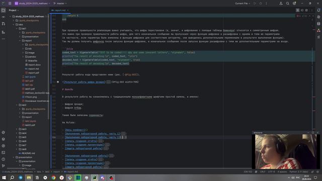Screen dimensions: 322x181
Task: Open the Pull Requests tool window
Action: [4, 24]
